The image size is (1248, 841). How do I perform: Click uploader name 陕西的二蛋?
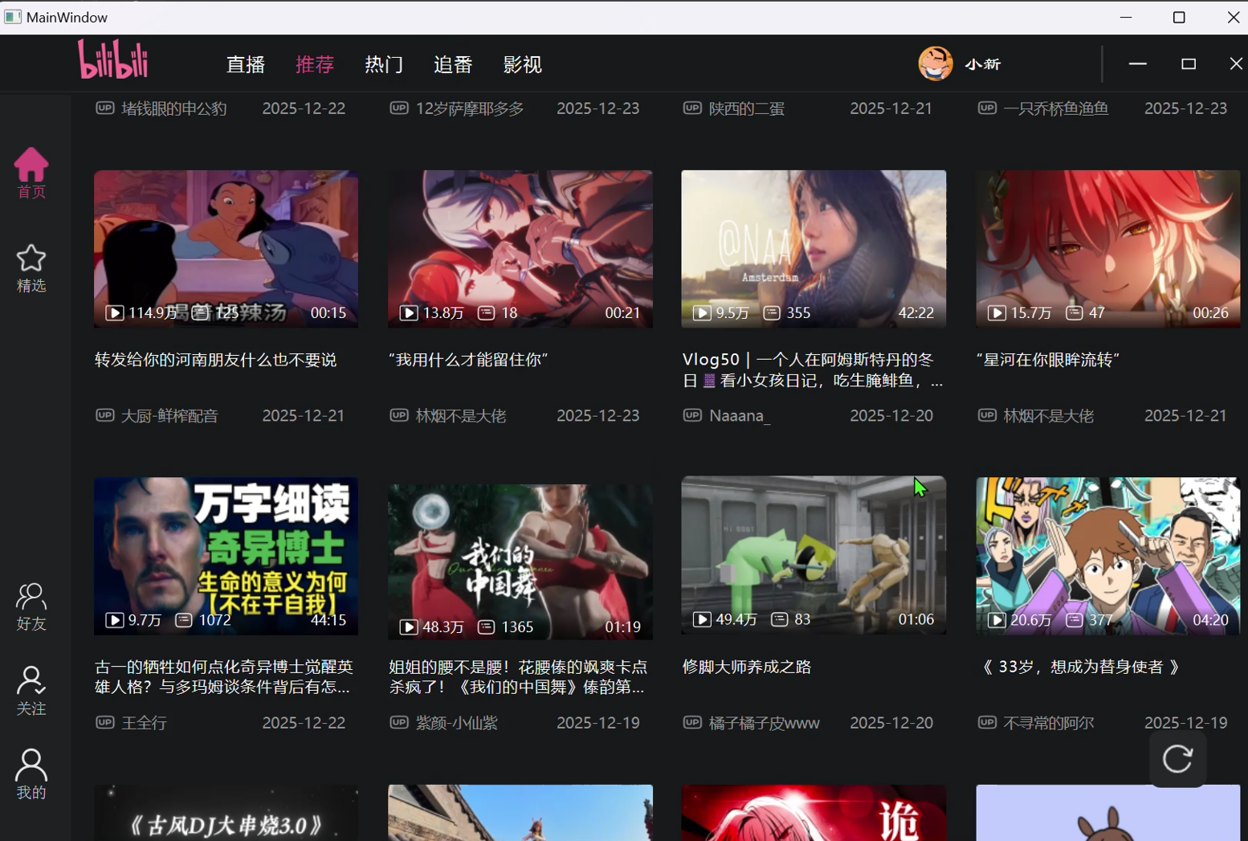[746, 108]
